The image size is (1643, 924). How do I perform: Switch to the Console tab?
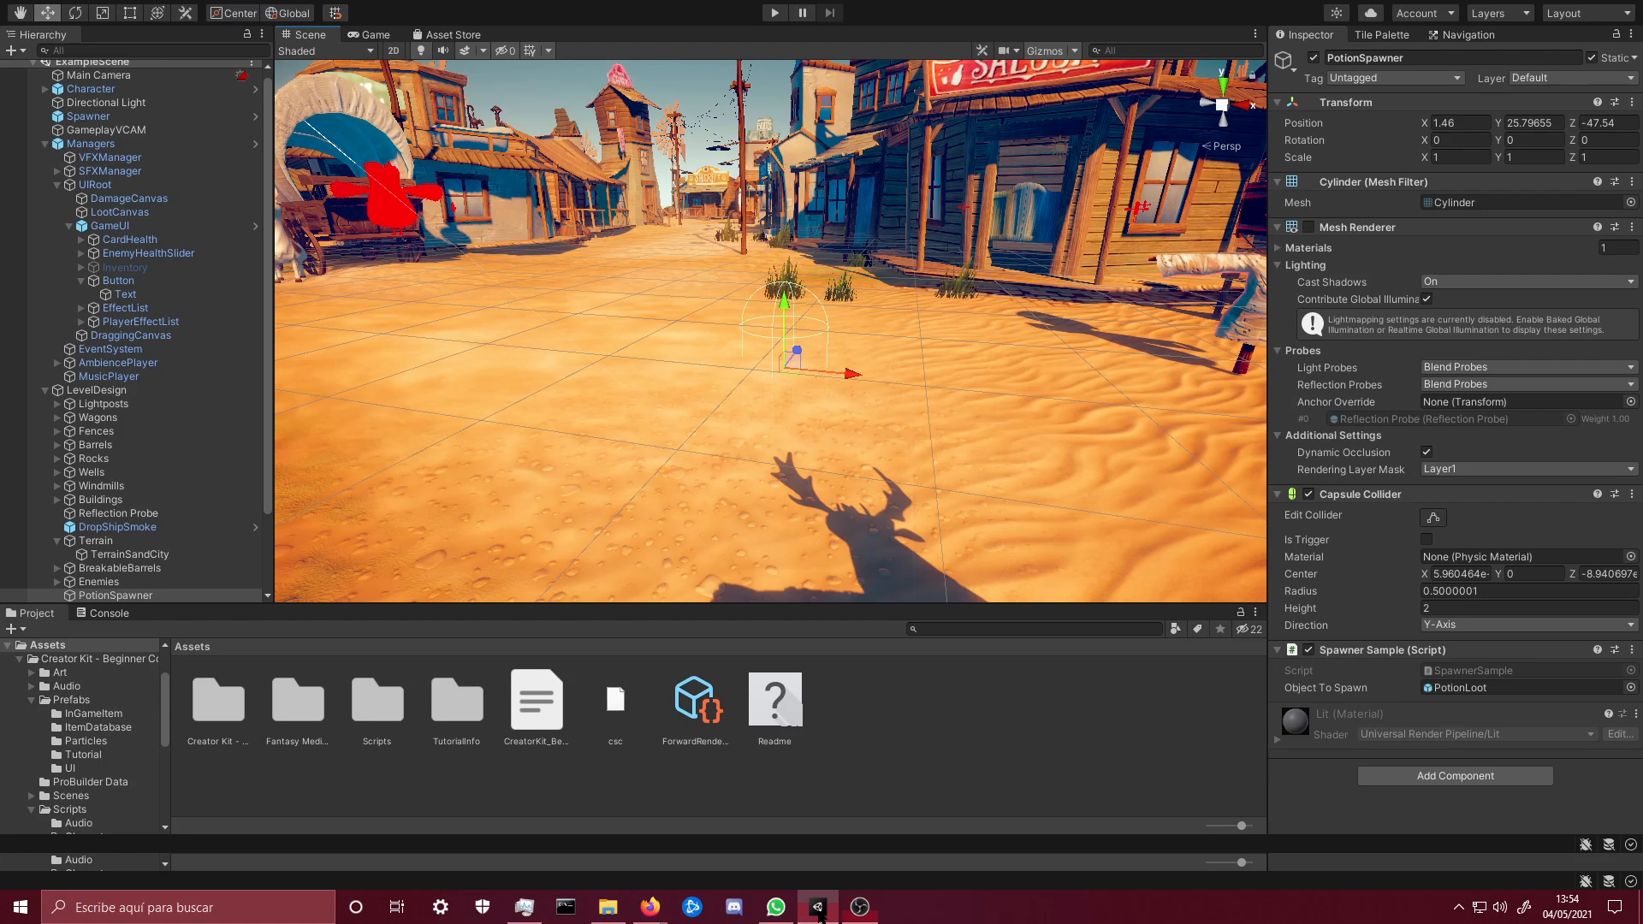click(109, 613)
